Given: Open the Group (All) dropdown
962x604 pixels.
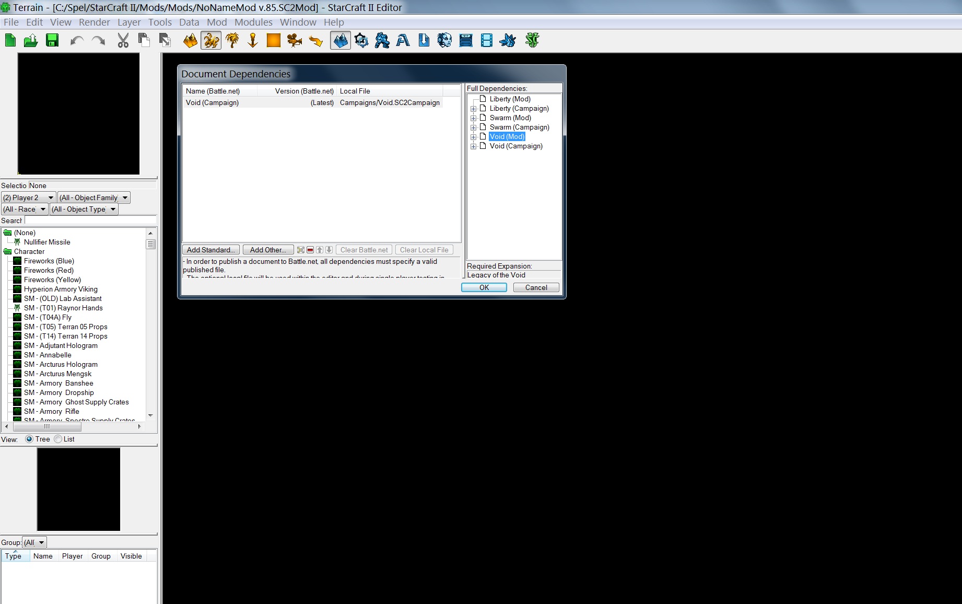Looking at the screenshot, I should pos(34,542).
